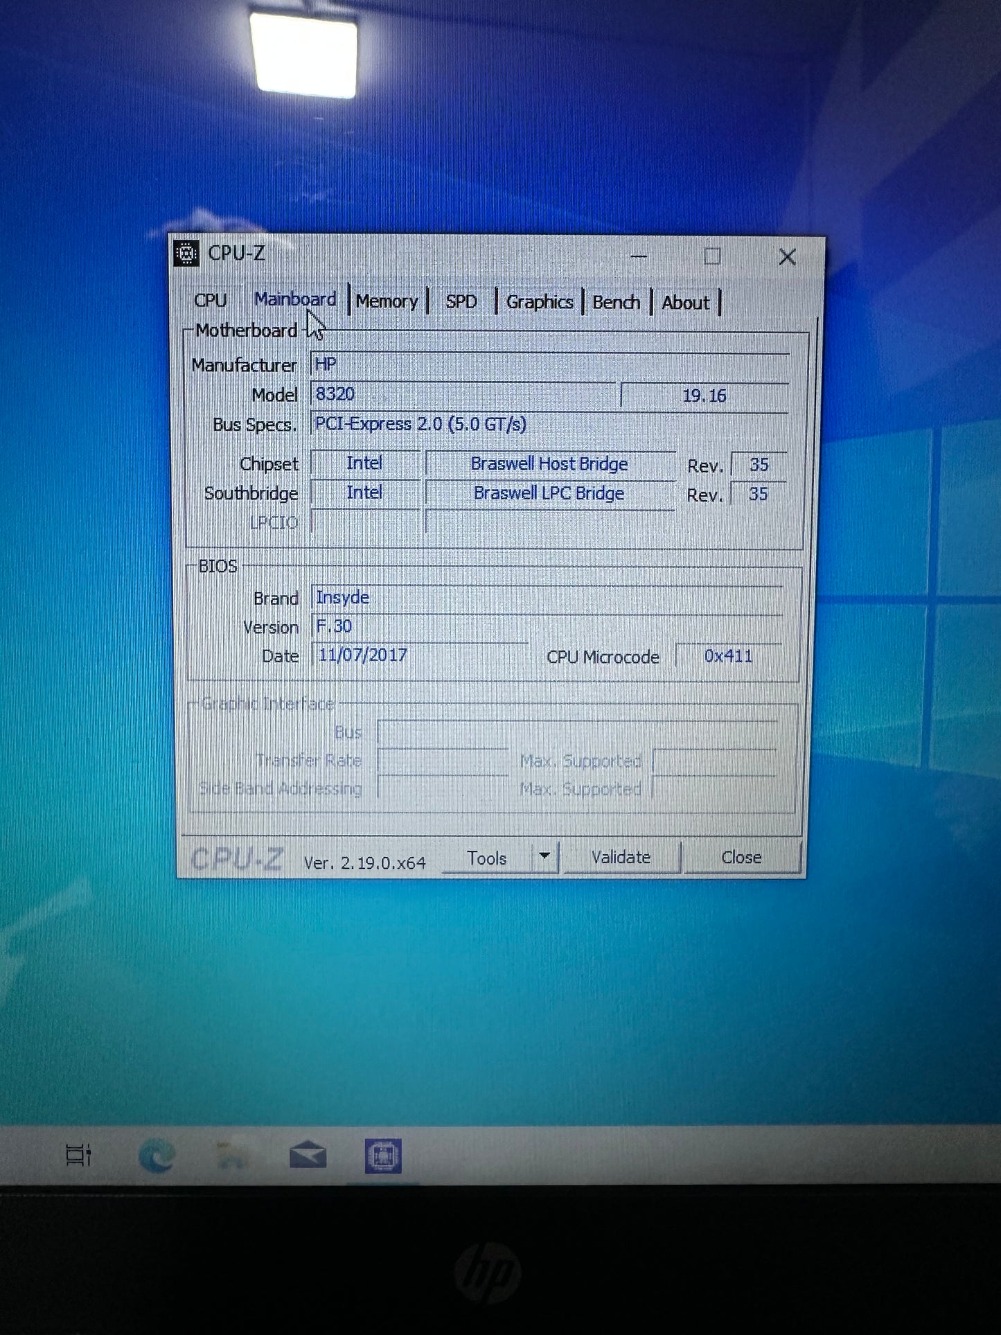
Task: Click the Validate button
Action: click(x=621, y=858)
